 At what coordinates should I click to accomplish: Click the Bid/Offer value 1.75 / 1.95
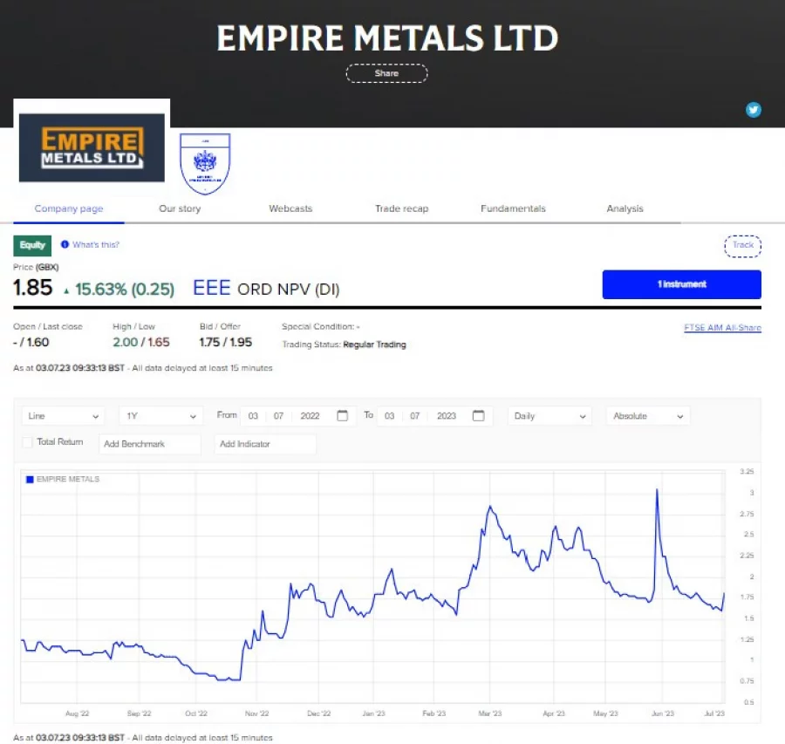(225, 343)
